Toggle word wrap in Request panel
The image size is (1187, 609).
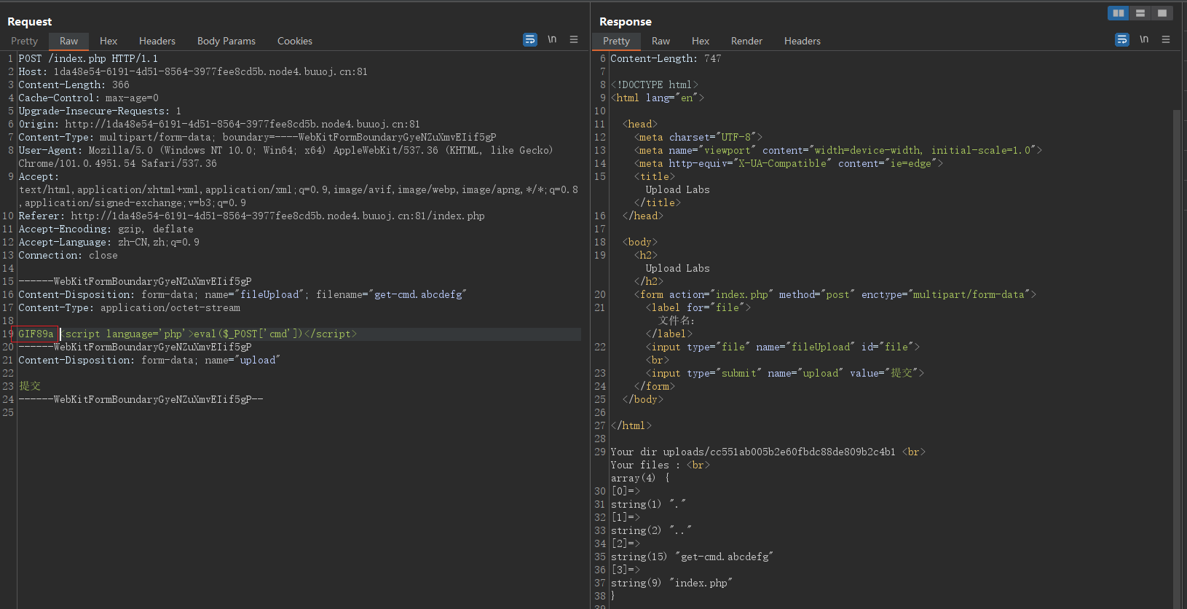(x=530, y=39)
